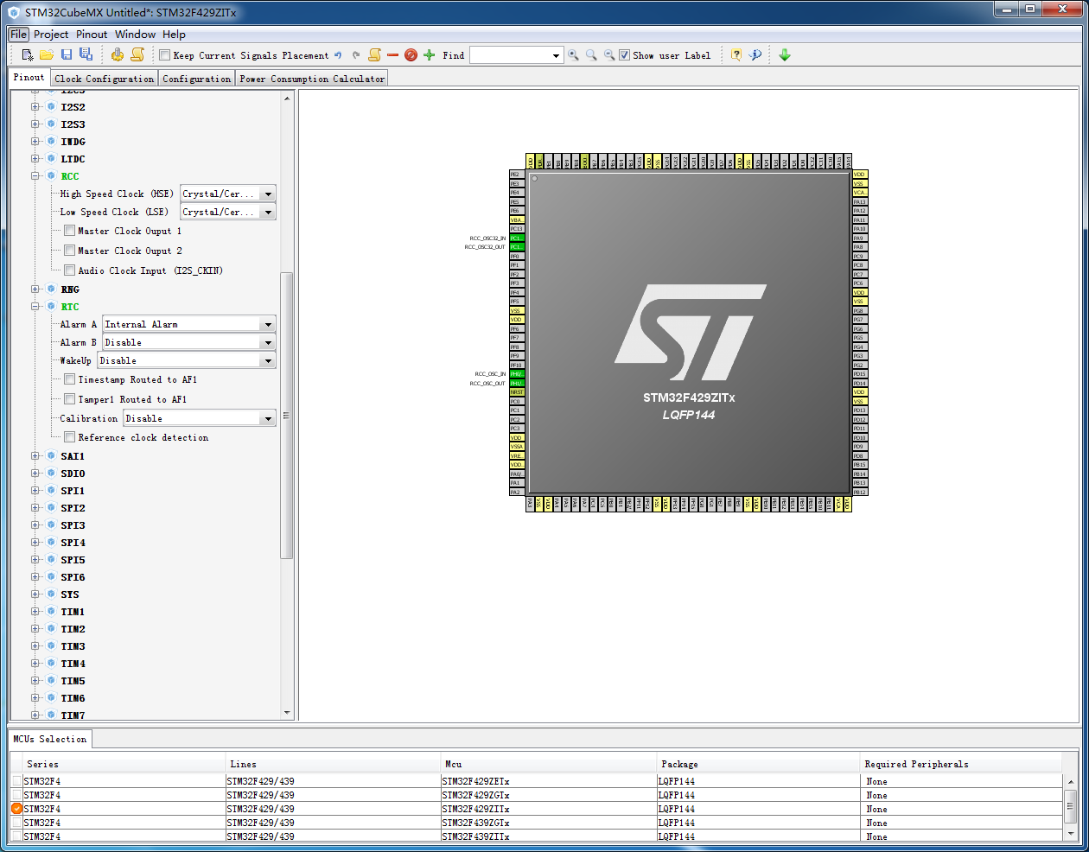Open Alarm B dropdown
The image size is (1089, 852).
[x=268, y=342]
